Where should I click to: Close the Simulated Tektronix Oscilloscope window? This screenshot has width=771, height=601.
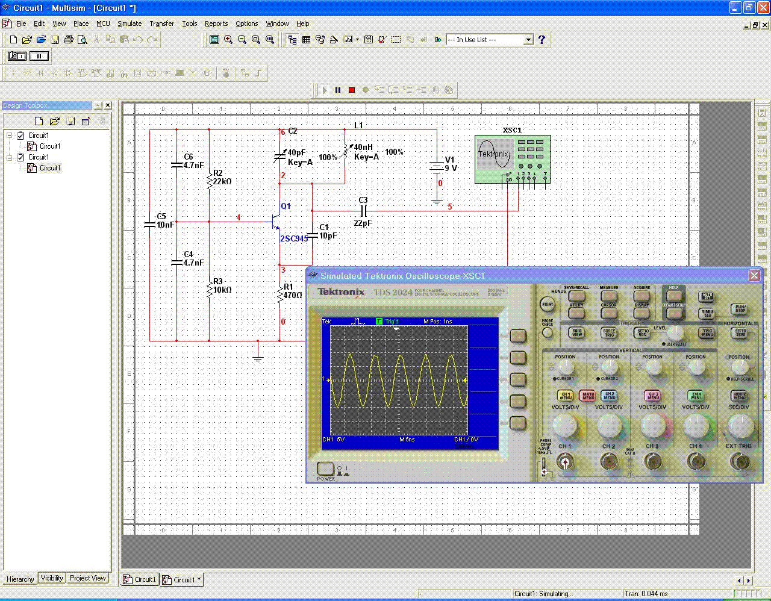coord(754,275)
